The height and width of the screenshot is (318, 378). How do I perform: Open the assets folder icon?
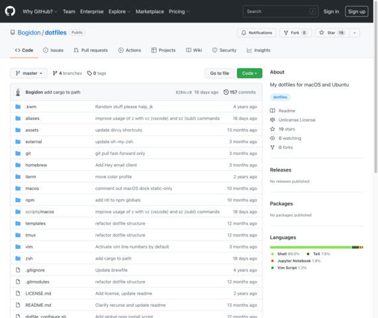(18, 130)
